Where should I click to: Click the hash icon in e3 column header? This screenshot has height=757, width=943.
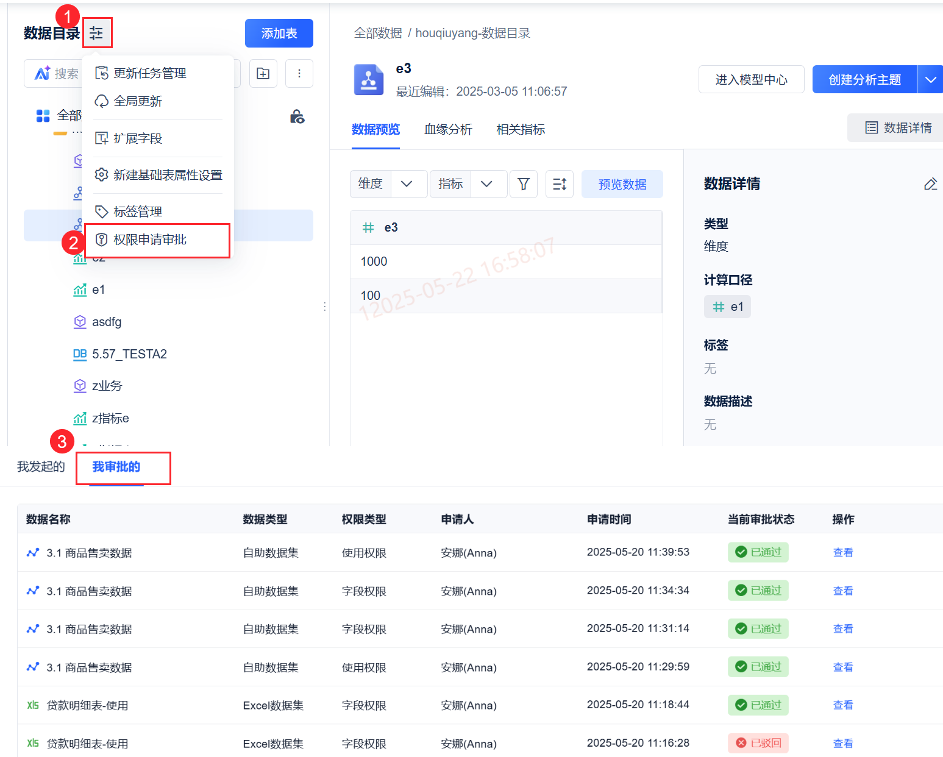click(368, 227)
